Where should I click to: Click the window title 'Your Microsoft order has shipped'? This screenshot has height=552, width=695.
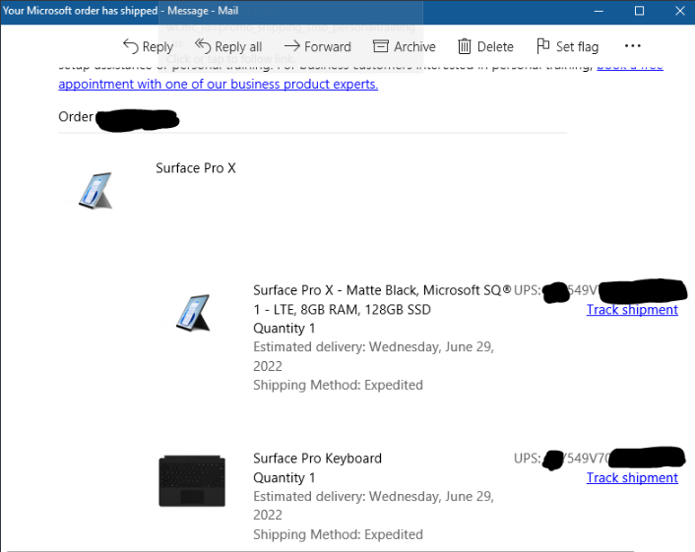(x=80, y=11)
